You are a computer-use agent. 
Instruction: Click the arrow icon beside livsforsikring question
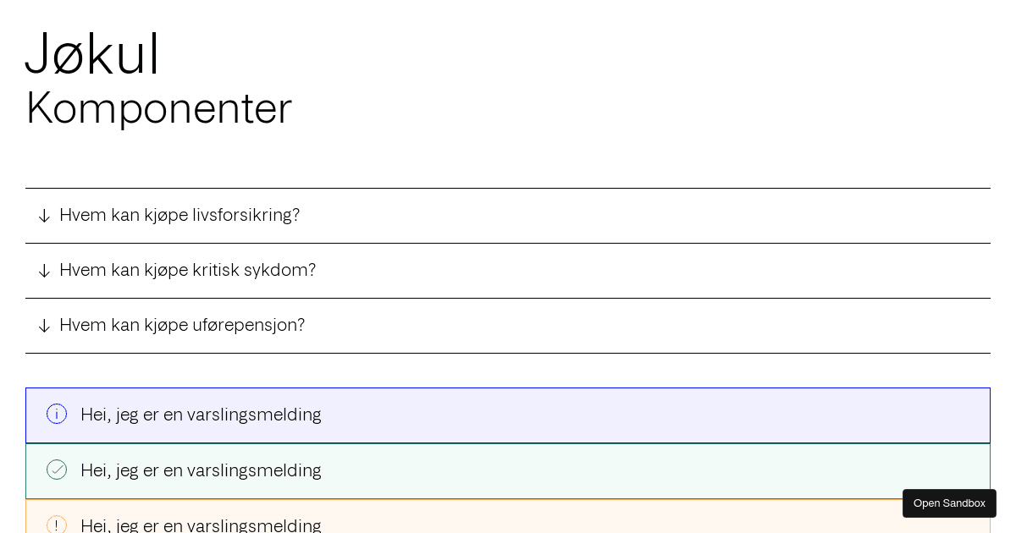click(44, 216)
